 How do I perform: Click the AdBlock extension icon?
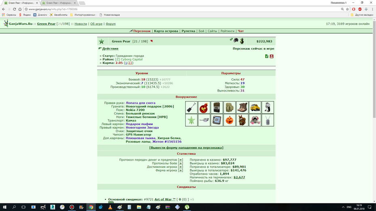point(360,9)
